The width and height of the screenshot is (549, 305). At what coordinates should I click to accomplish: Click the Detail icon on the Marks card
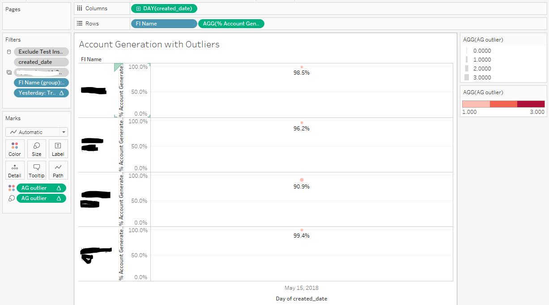point(15,170)
